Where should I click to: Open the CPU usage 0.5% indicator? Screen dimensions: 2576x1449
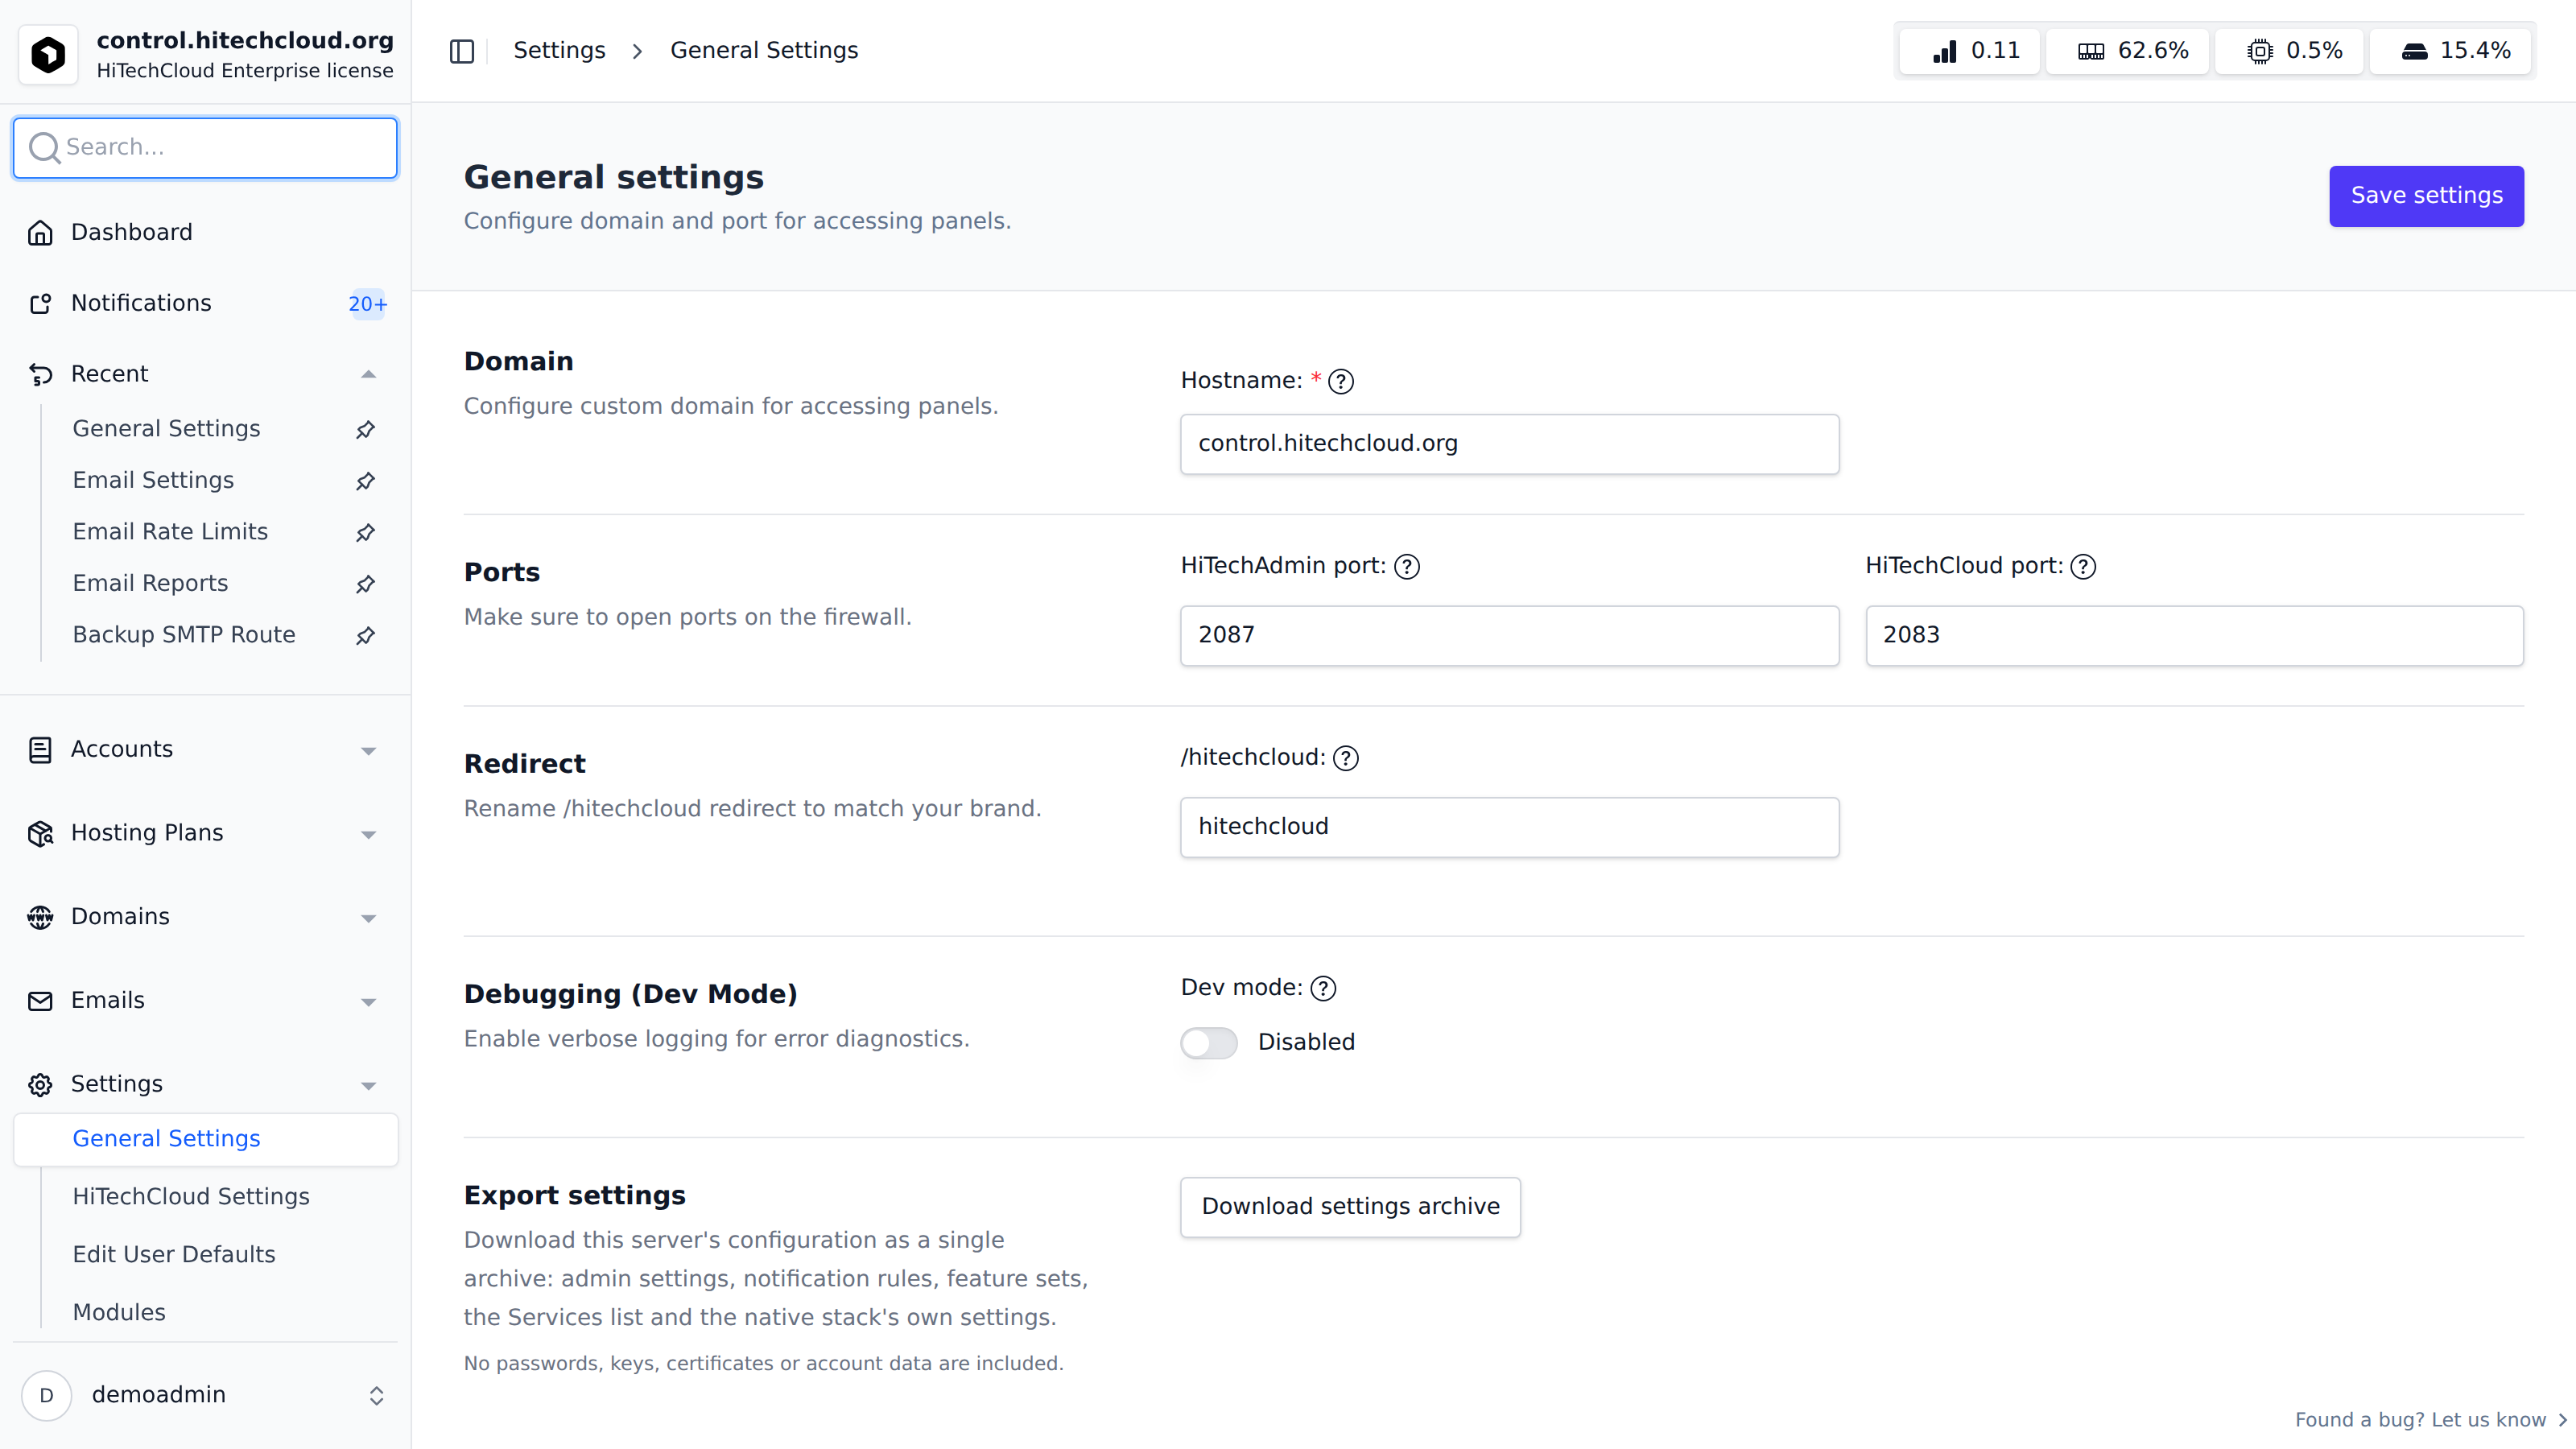tap(2289, 50)
